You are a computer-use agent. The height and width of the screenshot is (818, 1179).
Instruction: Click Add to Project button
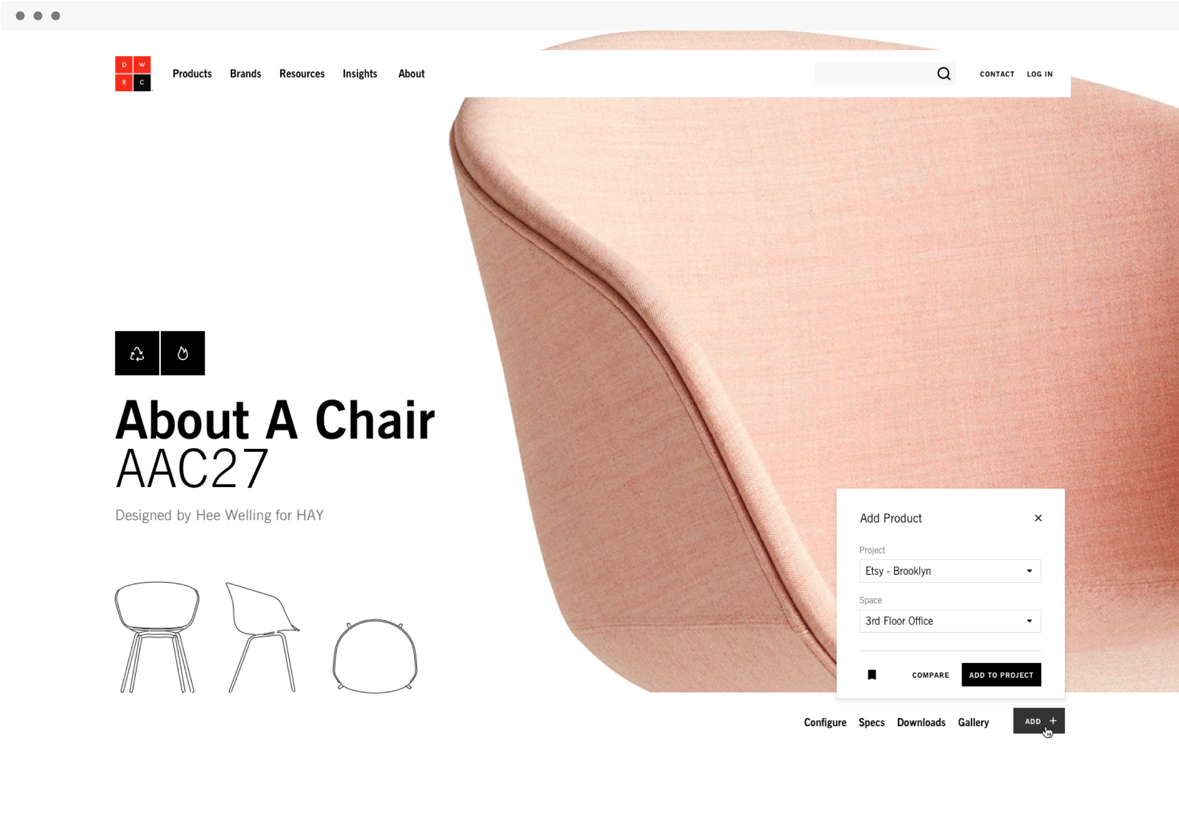coord(1001,675)
